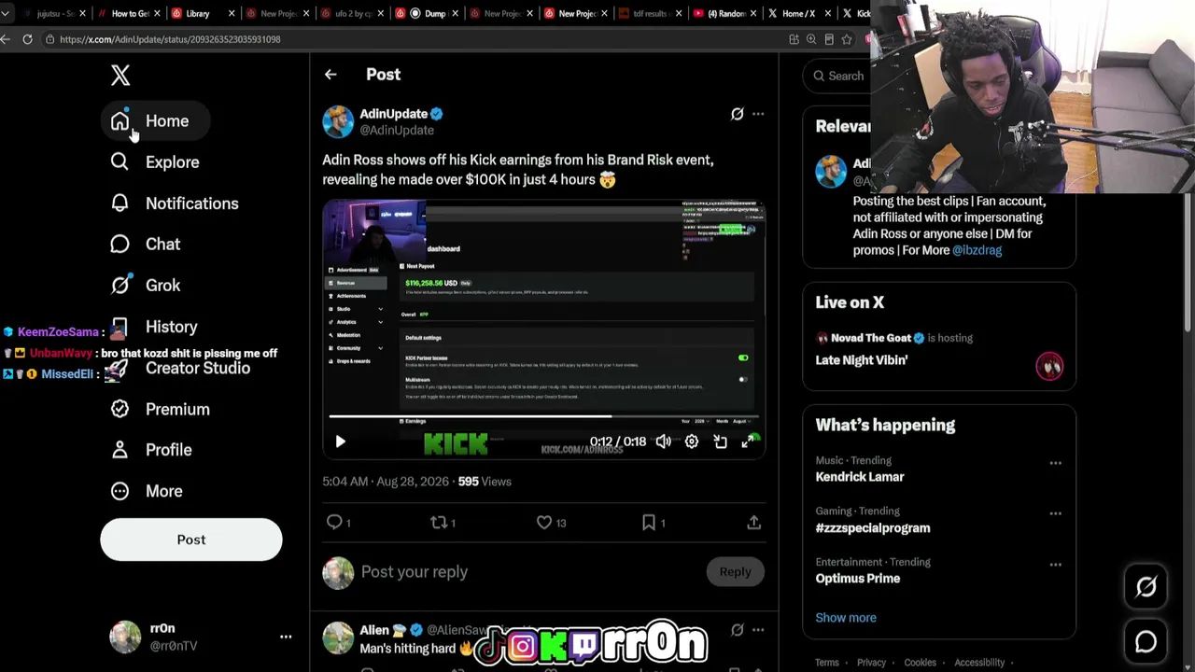Click the Grok icon on AdinUpdate's post
The height and width of the screenshot is (672, 1195).
click(737, 114)
